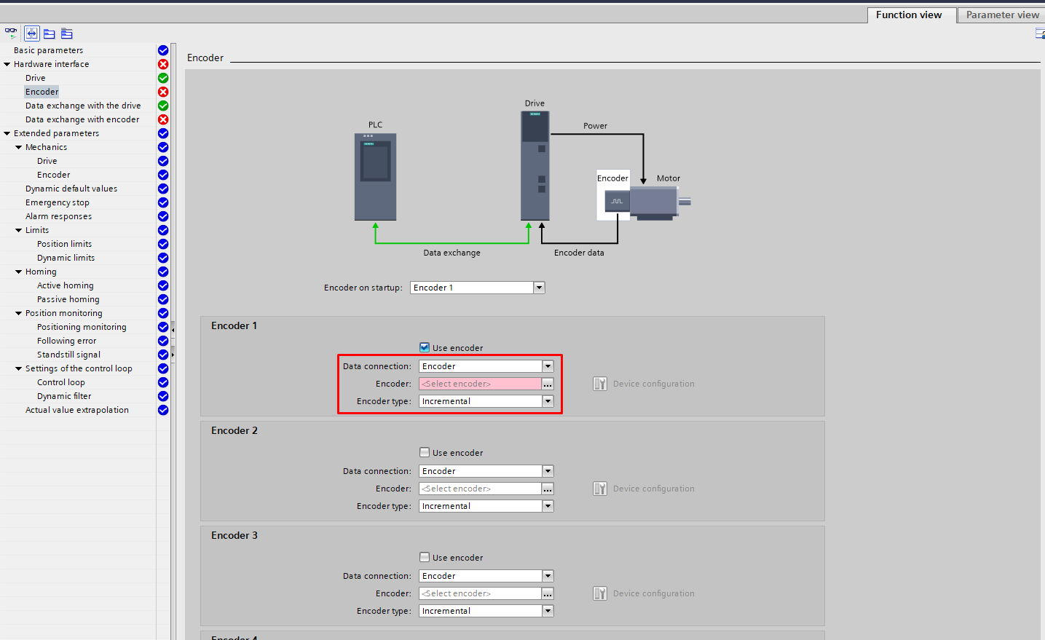Collapse the Homing tree node

point(19,272)
